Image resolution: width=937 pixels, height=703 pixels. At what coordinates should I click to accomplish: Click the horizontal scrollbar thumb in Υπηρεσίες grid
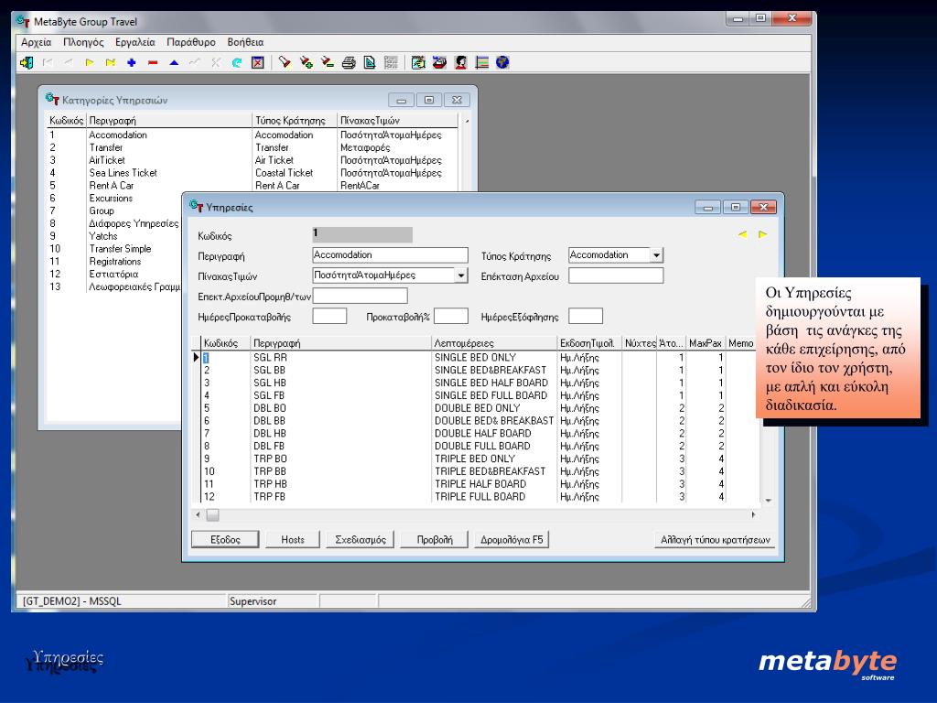pyautogui.click(x=212, y=514)
